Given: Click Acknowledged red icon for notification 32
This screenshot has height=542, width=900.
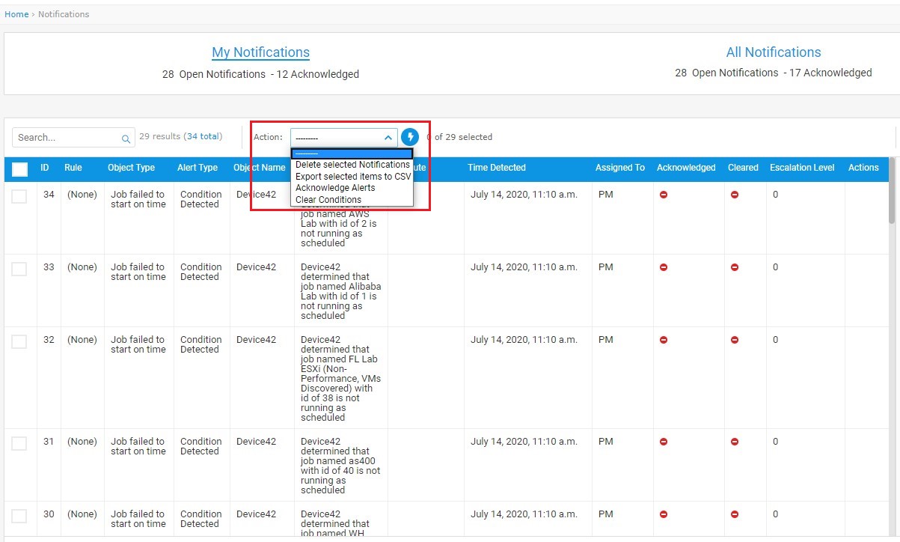Looking at the screenshot, I should (x=664, y=340).
